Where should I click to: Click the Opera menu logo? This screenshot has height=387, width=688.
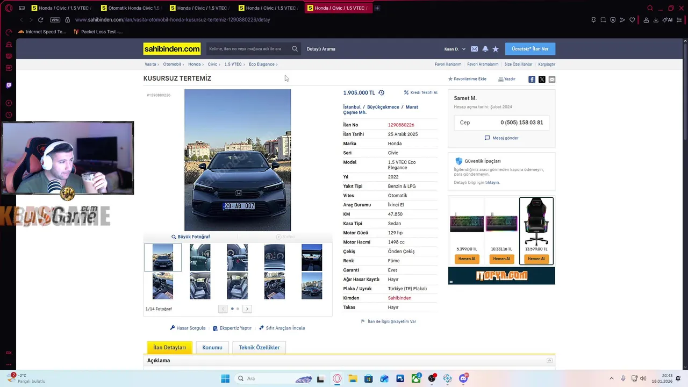[x=9, y=8]
